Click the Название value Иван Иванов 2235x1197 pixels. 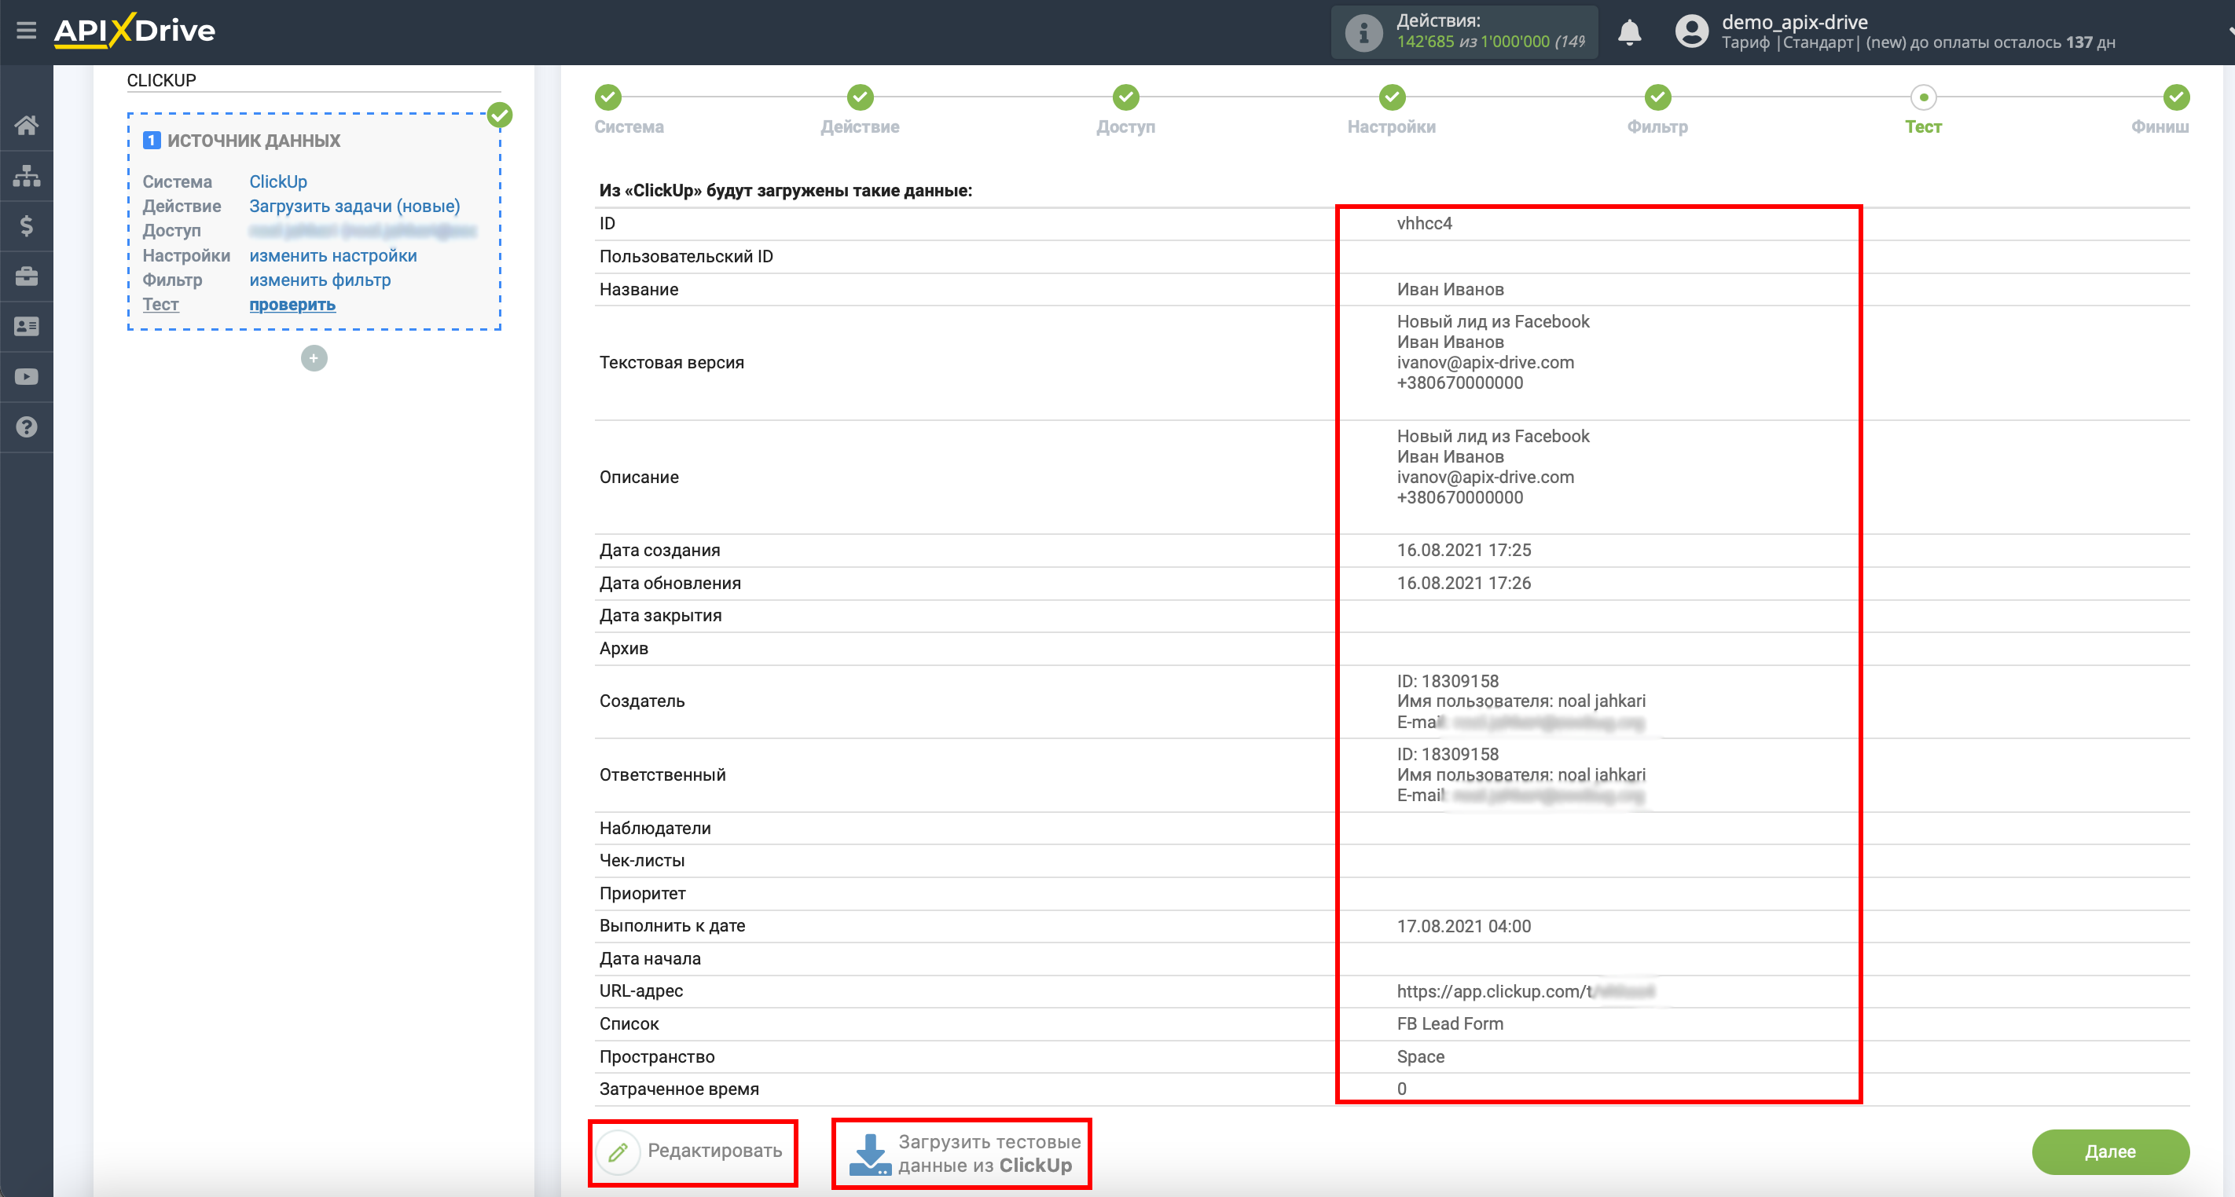tap(1451, 290)
